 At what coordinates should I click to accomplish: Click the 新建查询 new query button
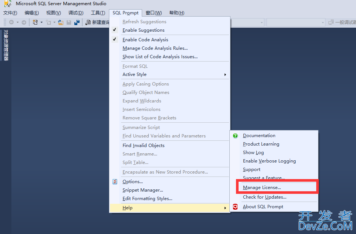tap(98, 22)
